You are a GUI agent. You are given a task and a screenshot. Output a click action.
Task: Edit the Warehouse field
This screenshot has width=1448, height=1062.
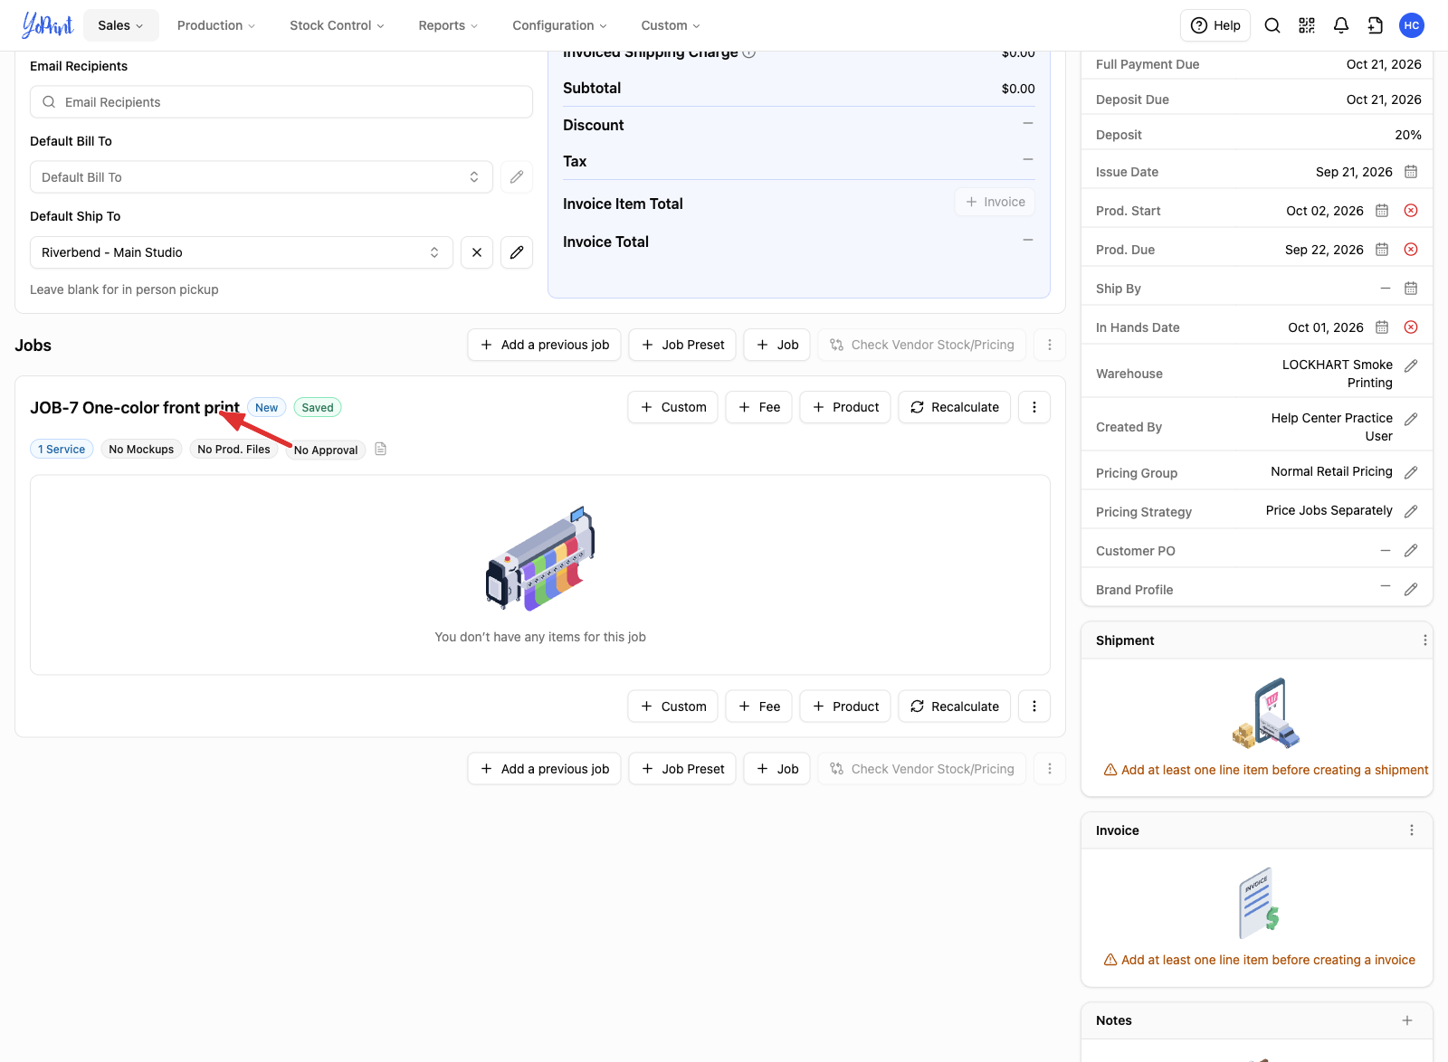1411,365
